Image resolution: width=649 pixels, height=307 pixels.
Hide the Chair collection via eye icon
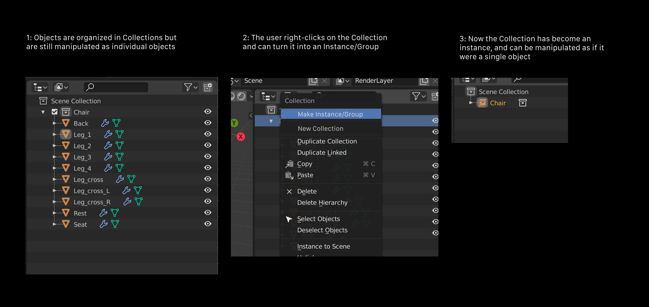[208, 111]
